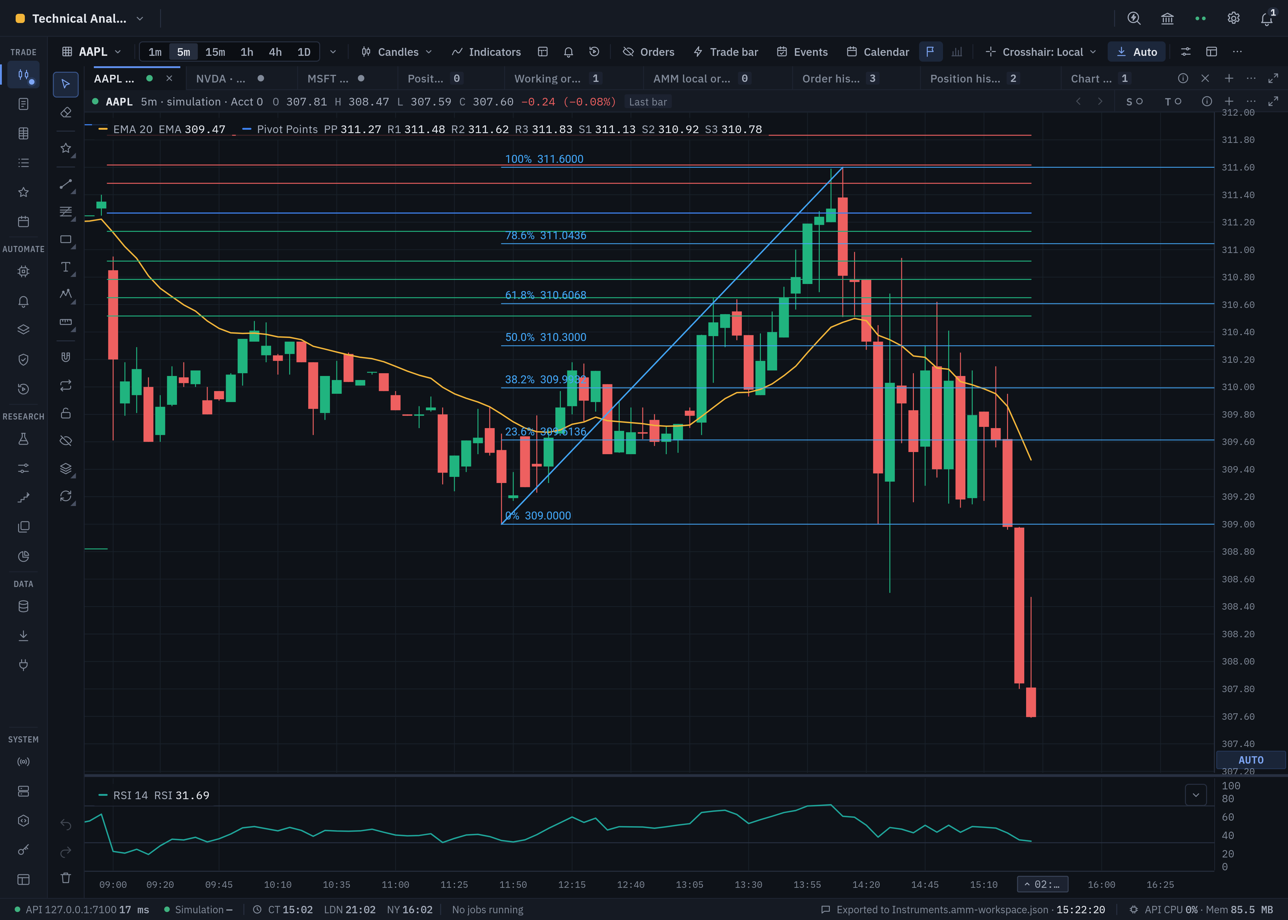Viewport: 1288px width, 920px height.
Task: Click the chart replay icon in toolbar
Action: coord(594,52)
